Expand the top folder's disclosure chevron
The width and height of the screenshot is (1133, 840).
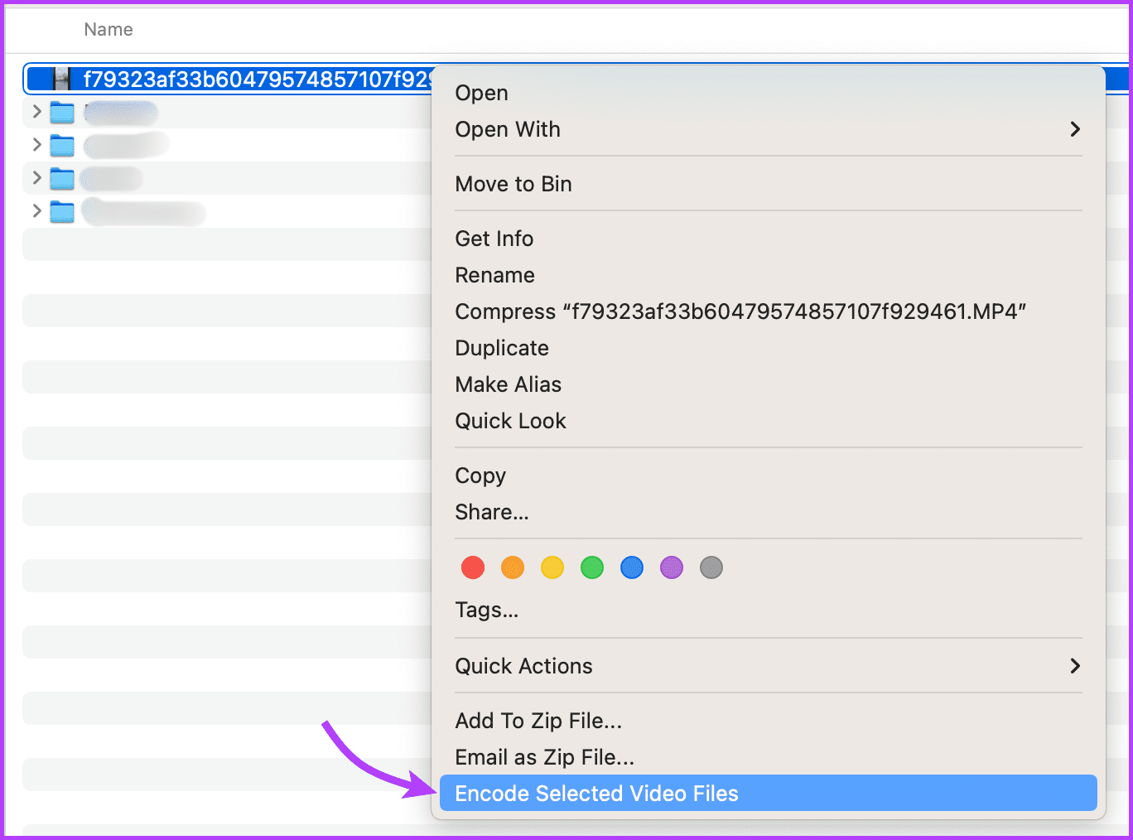click(36, 112)
